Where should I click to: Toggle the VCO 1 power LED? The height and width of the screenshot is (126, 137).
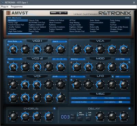point(8,45)
